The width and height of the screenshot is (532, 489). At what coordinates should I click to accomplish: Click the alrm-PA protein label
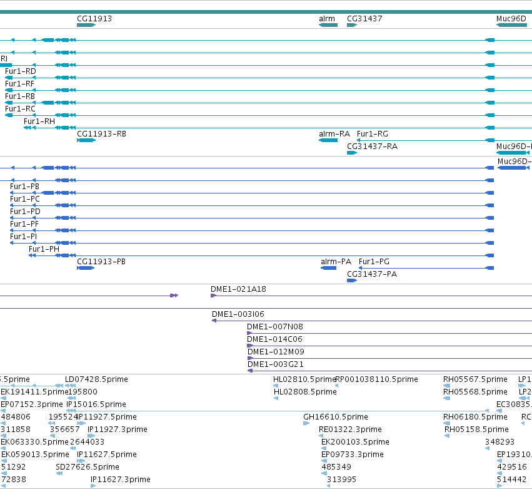point(336,262)
